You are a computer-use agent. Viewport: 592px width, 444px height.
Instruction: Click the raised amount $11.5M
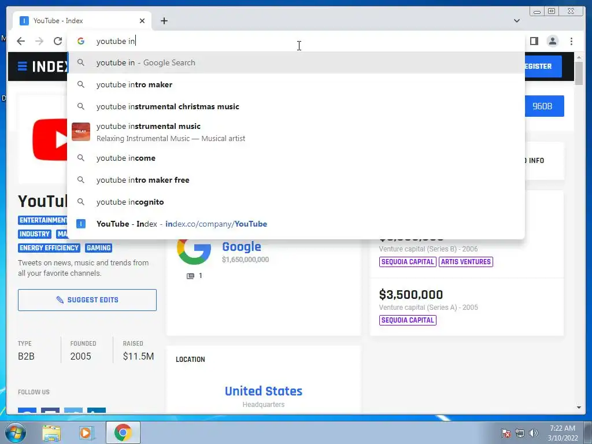coord(138,356)
